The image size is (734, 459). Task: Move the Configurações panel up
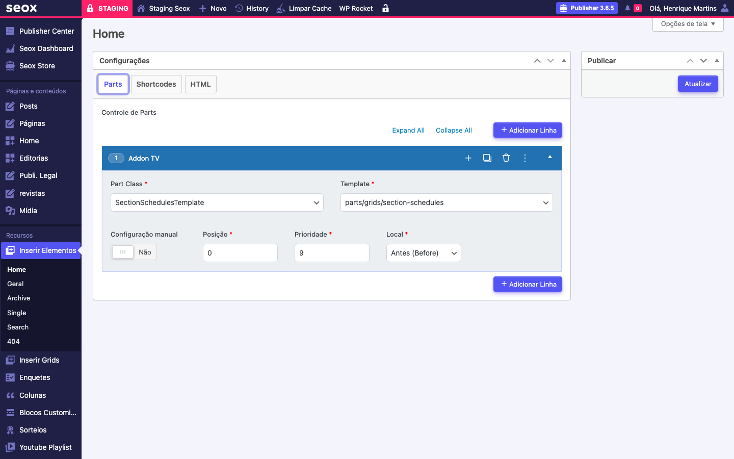tap(537, 61)
